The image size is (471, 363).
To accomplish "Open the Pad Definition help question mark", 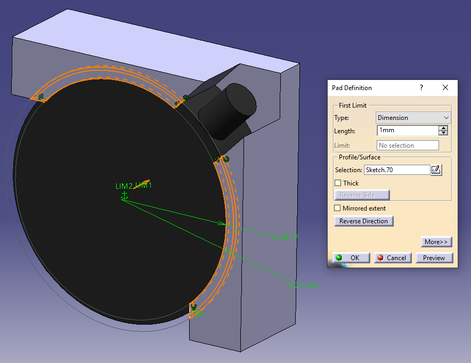I will 421,87.
